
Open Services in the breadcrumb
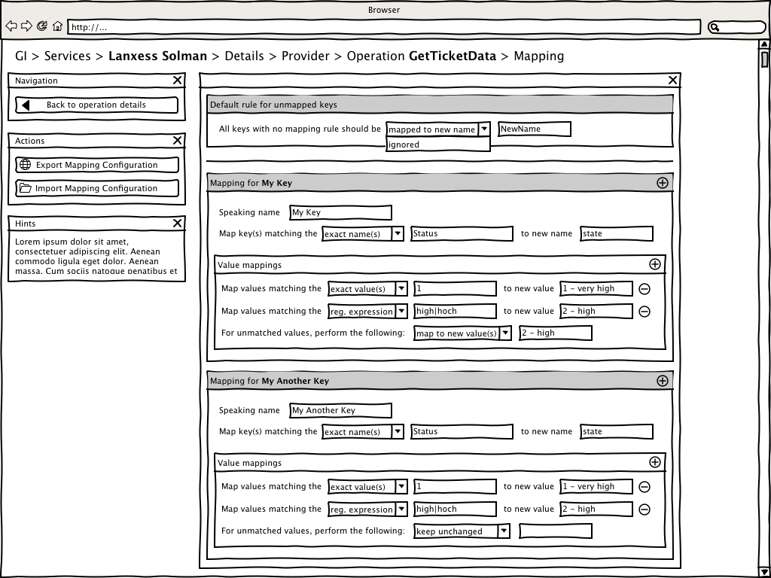[x=67, y=56]
